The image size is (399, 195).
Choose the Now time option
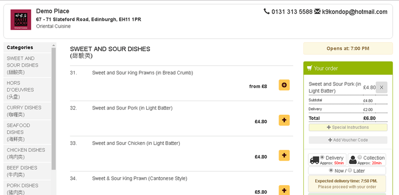331,170
